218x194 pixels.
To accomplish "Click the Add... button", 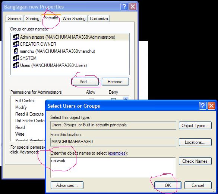I will tap(85, 81).
